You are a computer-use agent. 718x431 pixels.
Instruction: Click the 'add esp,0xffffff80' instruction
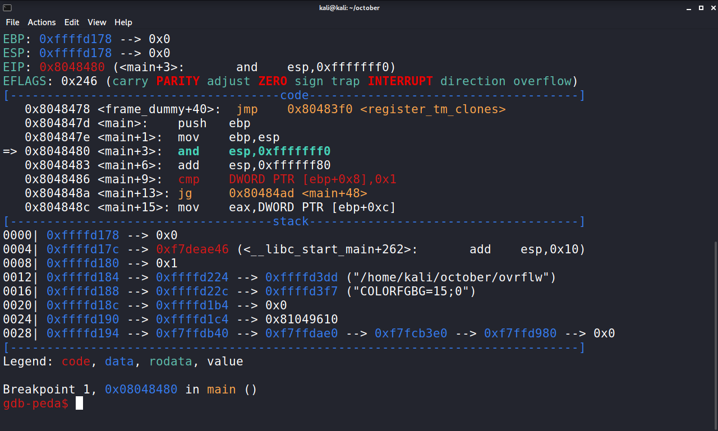[x=254, y=165]
